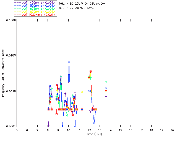Select the top red square marker near 12 GMT
This screenshot has height=141, width=177.
pos(90,71)
